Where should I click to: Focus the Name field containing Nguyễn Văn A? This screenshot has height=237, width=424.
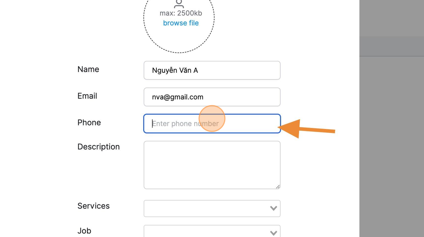[x=212, y=70]
